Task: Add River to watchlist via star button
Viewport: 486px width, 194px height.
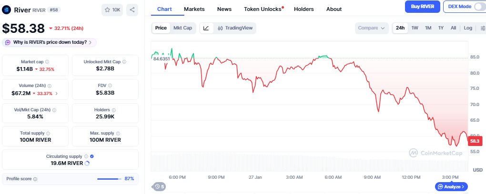Action: 112,10
